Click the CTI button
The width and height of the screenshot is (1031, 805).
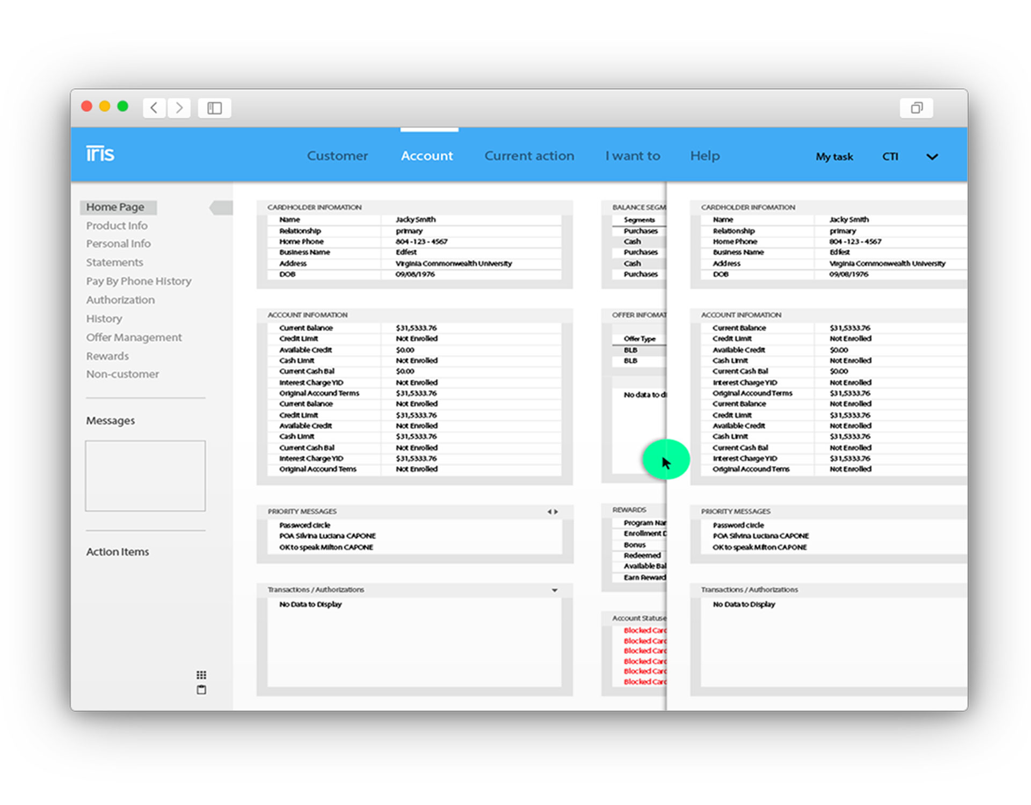890,157
